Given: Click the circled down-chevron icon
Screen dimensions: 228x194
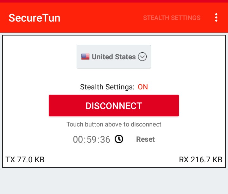Looking at the screenshot, I should pos(142,57).
